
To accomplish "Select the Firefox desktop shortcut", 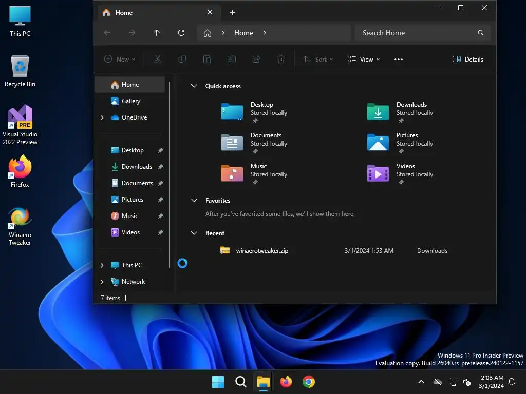I will (20, 171).
